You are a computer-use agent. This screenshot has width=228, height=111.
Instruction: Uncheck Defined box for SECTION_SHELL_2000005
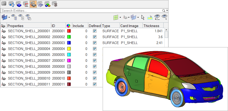coord(95,55)
